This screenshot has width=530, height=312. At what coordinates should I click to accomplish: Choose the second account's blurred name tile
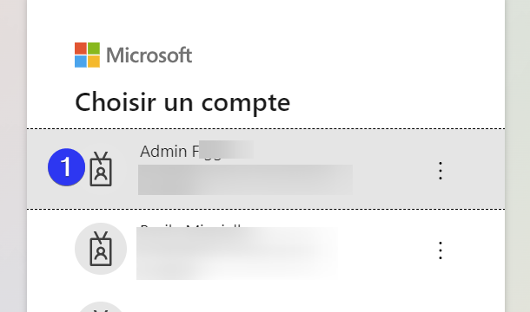pos(237,253)
